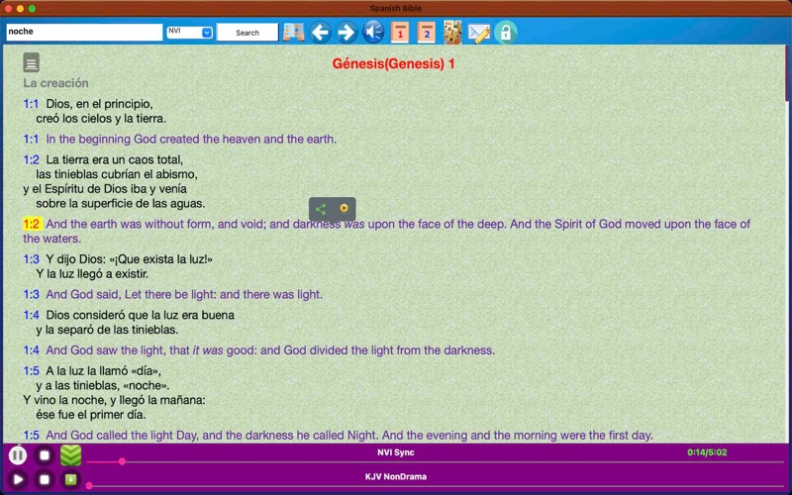This screenshot has height=495, width=792.
Task: Click the green download icon for KJV NonDrama
Action: click(x=70, y=479)
